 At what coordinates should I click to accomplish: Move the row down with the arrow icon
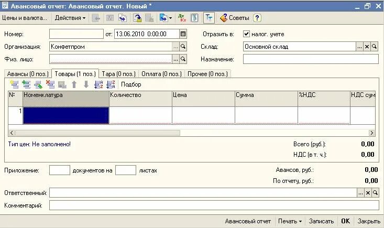[86, 84]
